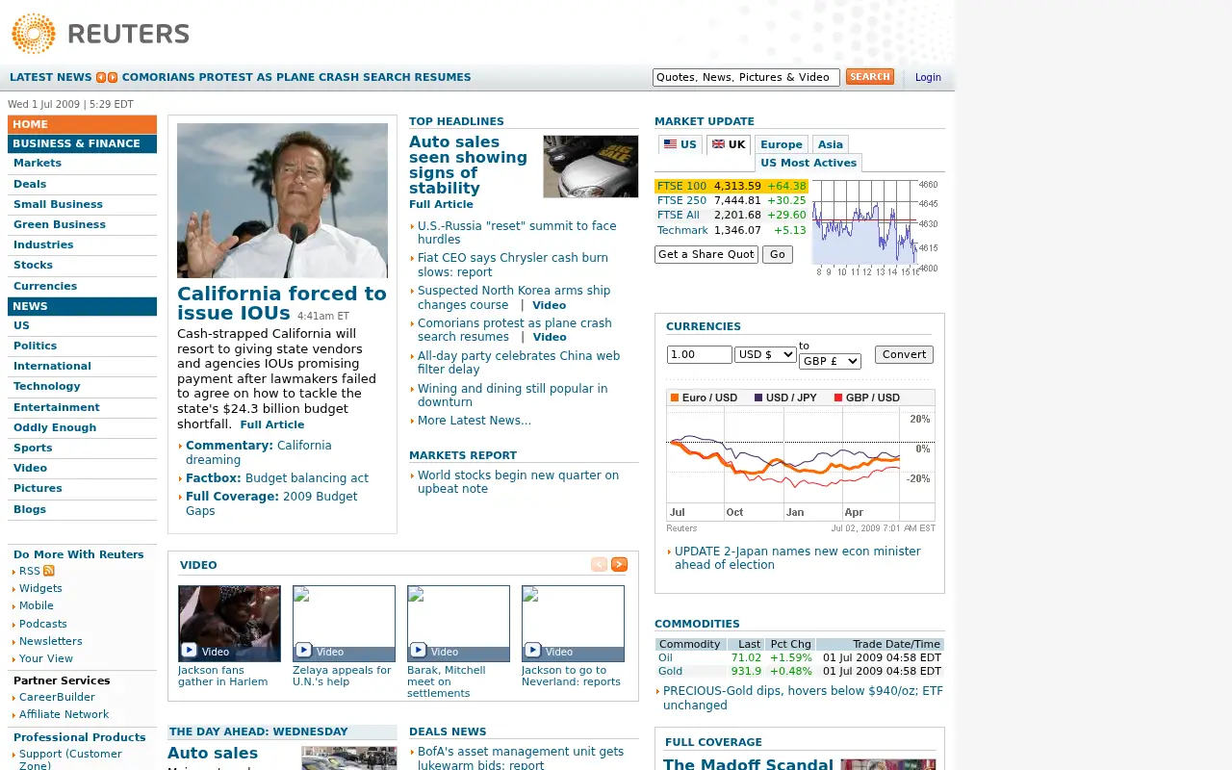Click the RSS feed icon
Screen dimensions: 1232x770
(49, 571)
